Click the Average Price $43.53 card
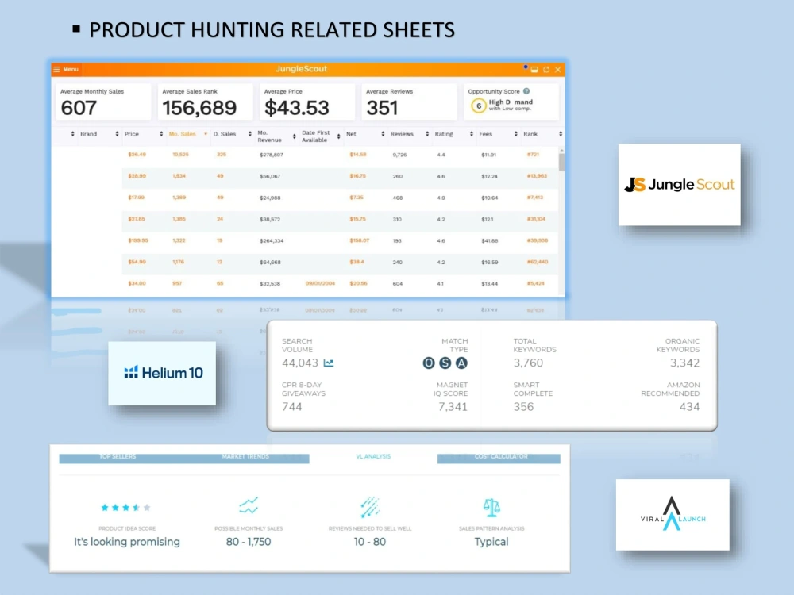 pyautogui.click(x=306, y=102)
